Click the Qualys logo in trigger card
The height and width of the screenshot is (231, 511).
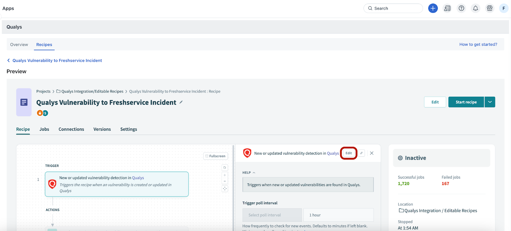pos(52,184)
